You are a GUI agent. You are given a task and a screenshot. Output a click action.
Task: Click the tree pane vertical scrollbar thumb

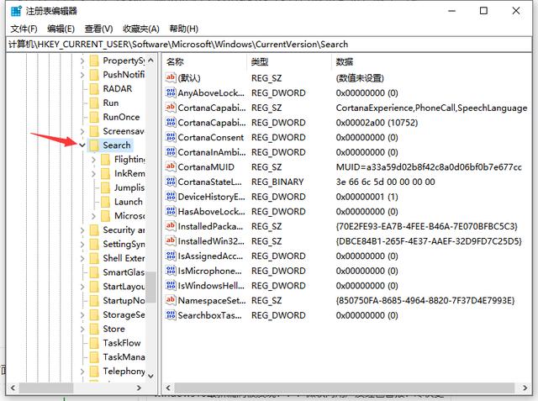pos(150,288)
